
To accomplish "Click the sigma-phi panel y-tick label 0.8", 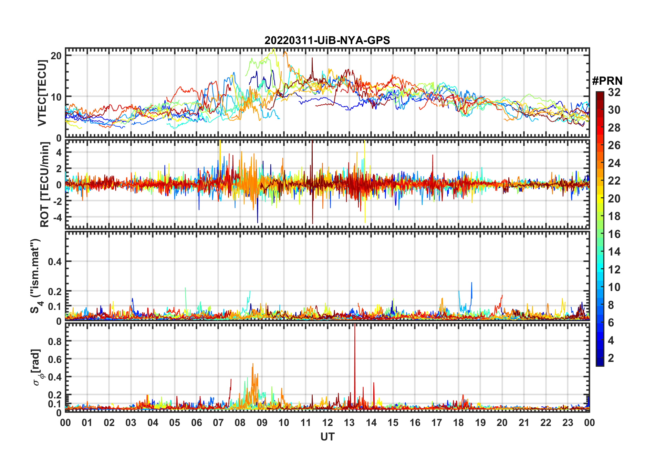I will pos(55,341).
